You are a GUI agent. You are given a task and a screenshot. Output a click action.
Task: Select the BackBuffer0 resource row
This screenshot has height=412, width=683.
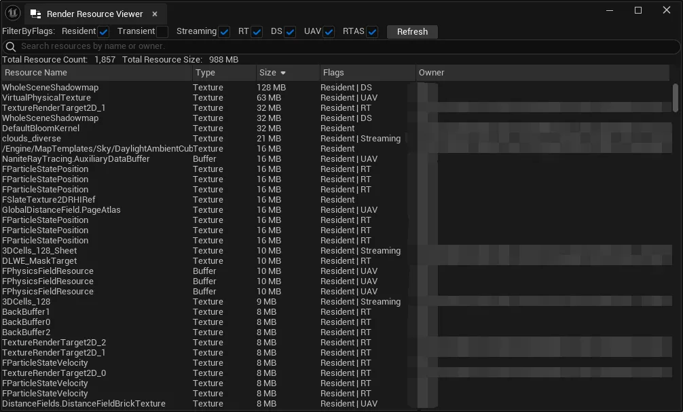(x=336, y=322)
